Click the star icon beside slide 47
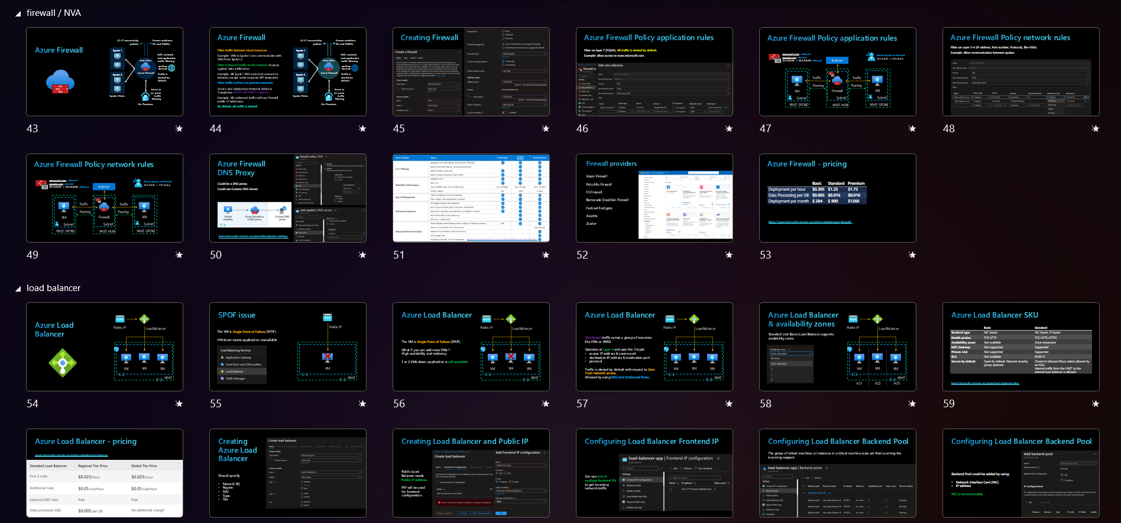Screen dimensions: 1121x523 (x=912, y=129)
